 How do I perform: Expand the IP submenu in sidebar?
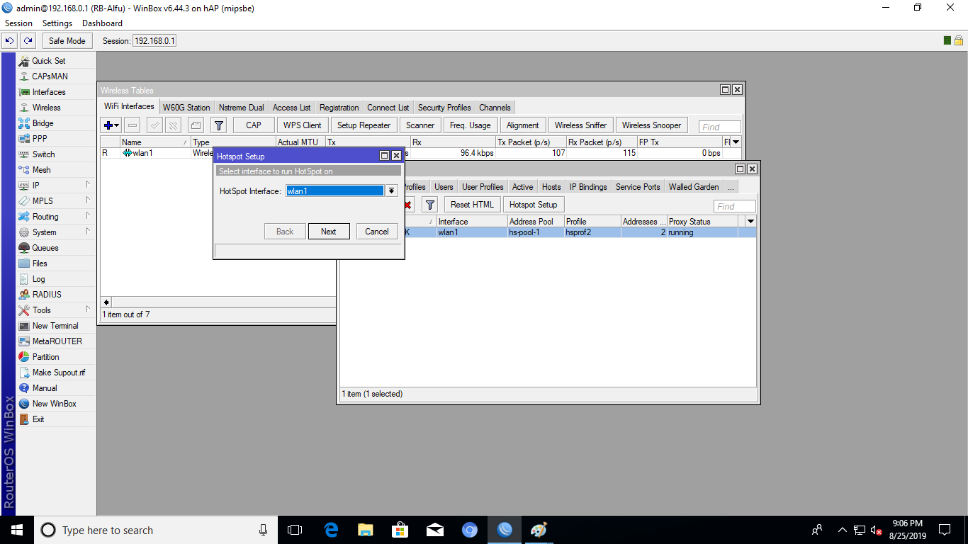coord(88,185)
